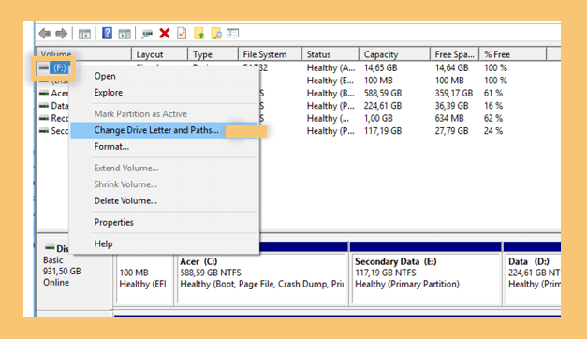Select the Acer volume in the list
The height and width of the screenshot is (339, 587).
point(54,93)
